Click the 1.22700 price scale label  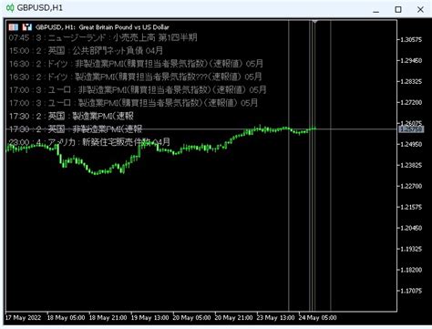click(411, 186)
